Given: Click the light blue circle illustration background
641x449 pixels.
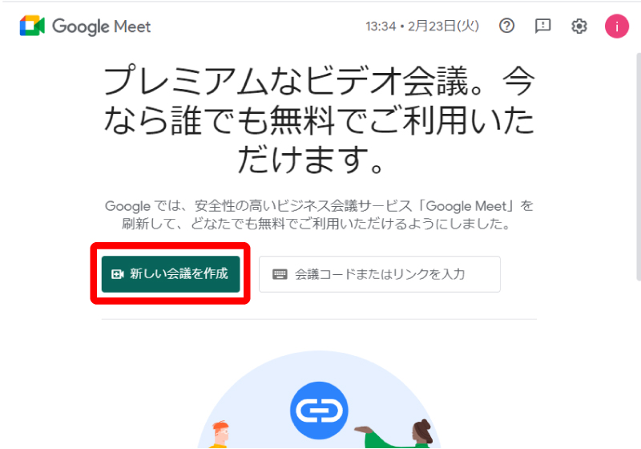Looking at the screenshot, I should click(319, 400).
